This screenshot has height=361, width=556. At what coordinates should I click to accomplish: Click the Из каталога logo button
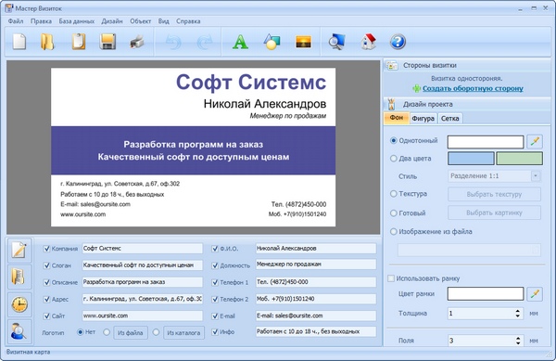click(183, 333)
